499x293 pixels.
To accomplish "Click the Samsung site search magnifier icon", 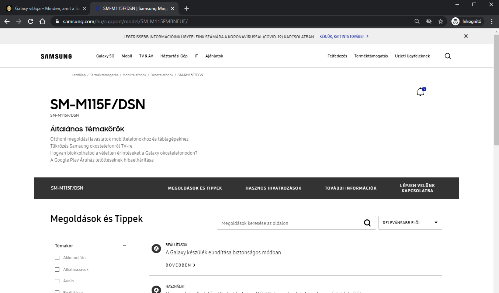I will (x=448, y=56).
